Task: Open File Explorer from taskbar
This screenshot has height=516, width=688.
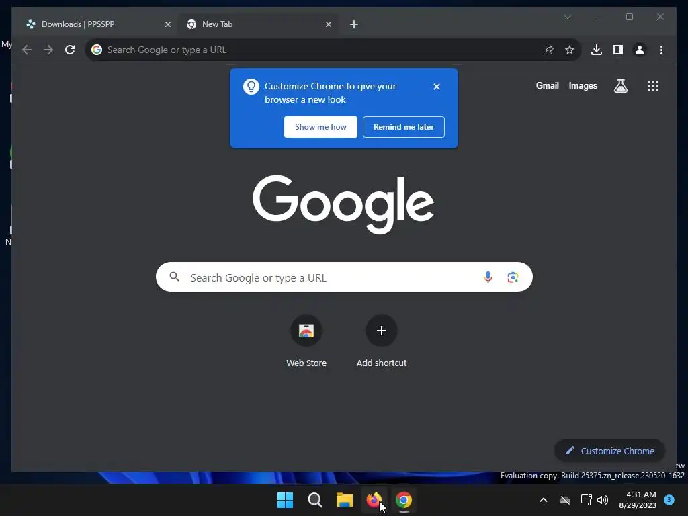Action: coord(345,500)
